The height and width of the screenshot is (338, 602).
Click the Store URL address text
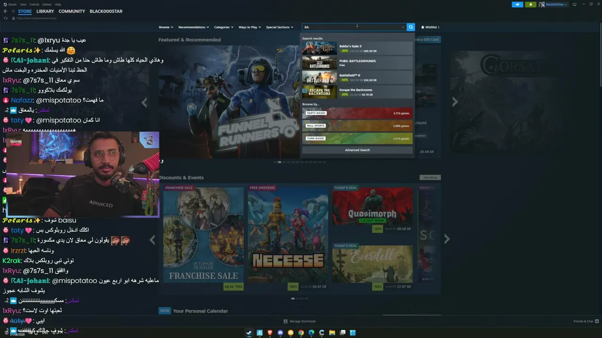click(x=37, y=18)
